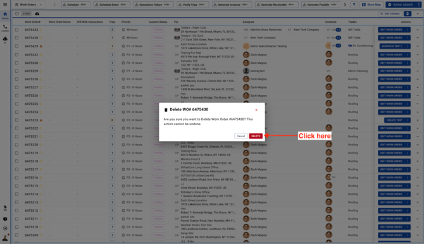Click the user avatar in the sidebar
The image size is (424, 244).
(x=5, y=238)
